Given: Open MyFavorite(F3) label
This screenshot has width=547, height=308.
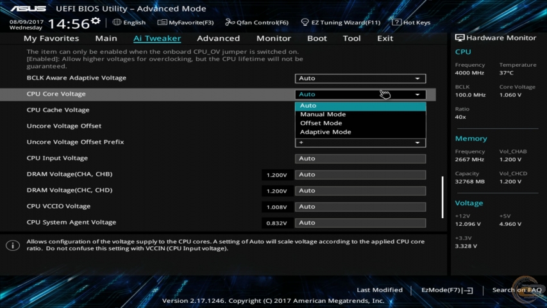Looking at the screenshot, I should click(x=191, y=22).
